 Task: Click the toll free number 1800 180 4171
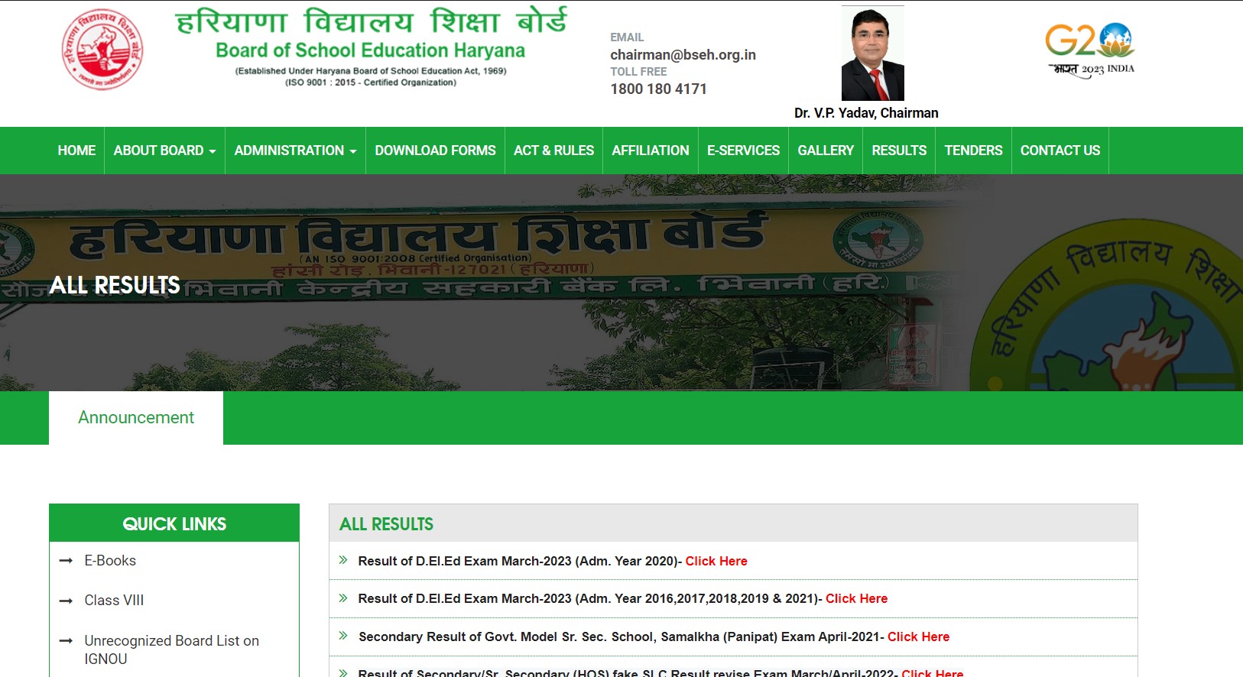tap(658, 89)
